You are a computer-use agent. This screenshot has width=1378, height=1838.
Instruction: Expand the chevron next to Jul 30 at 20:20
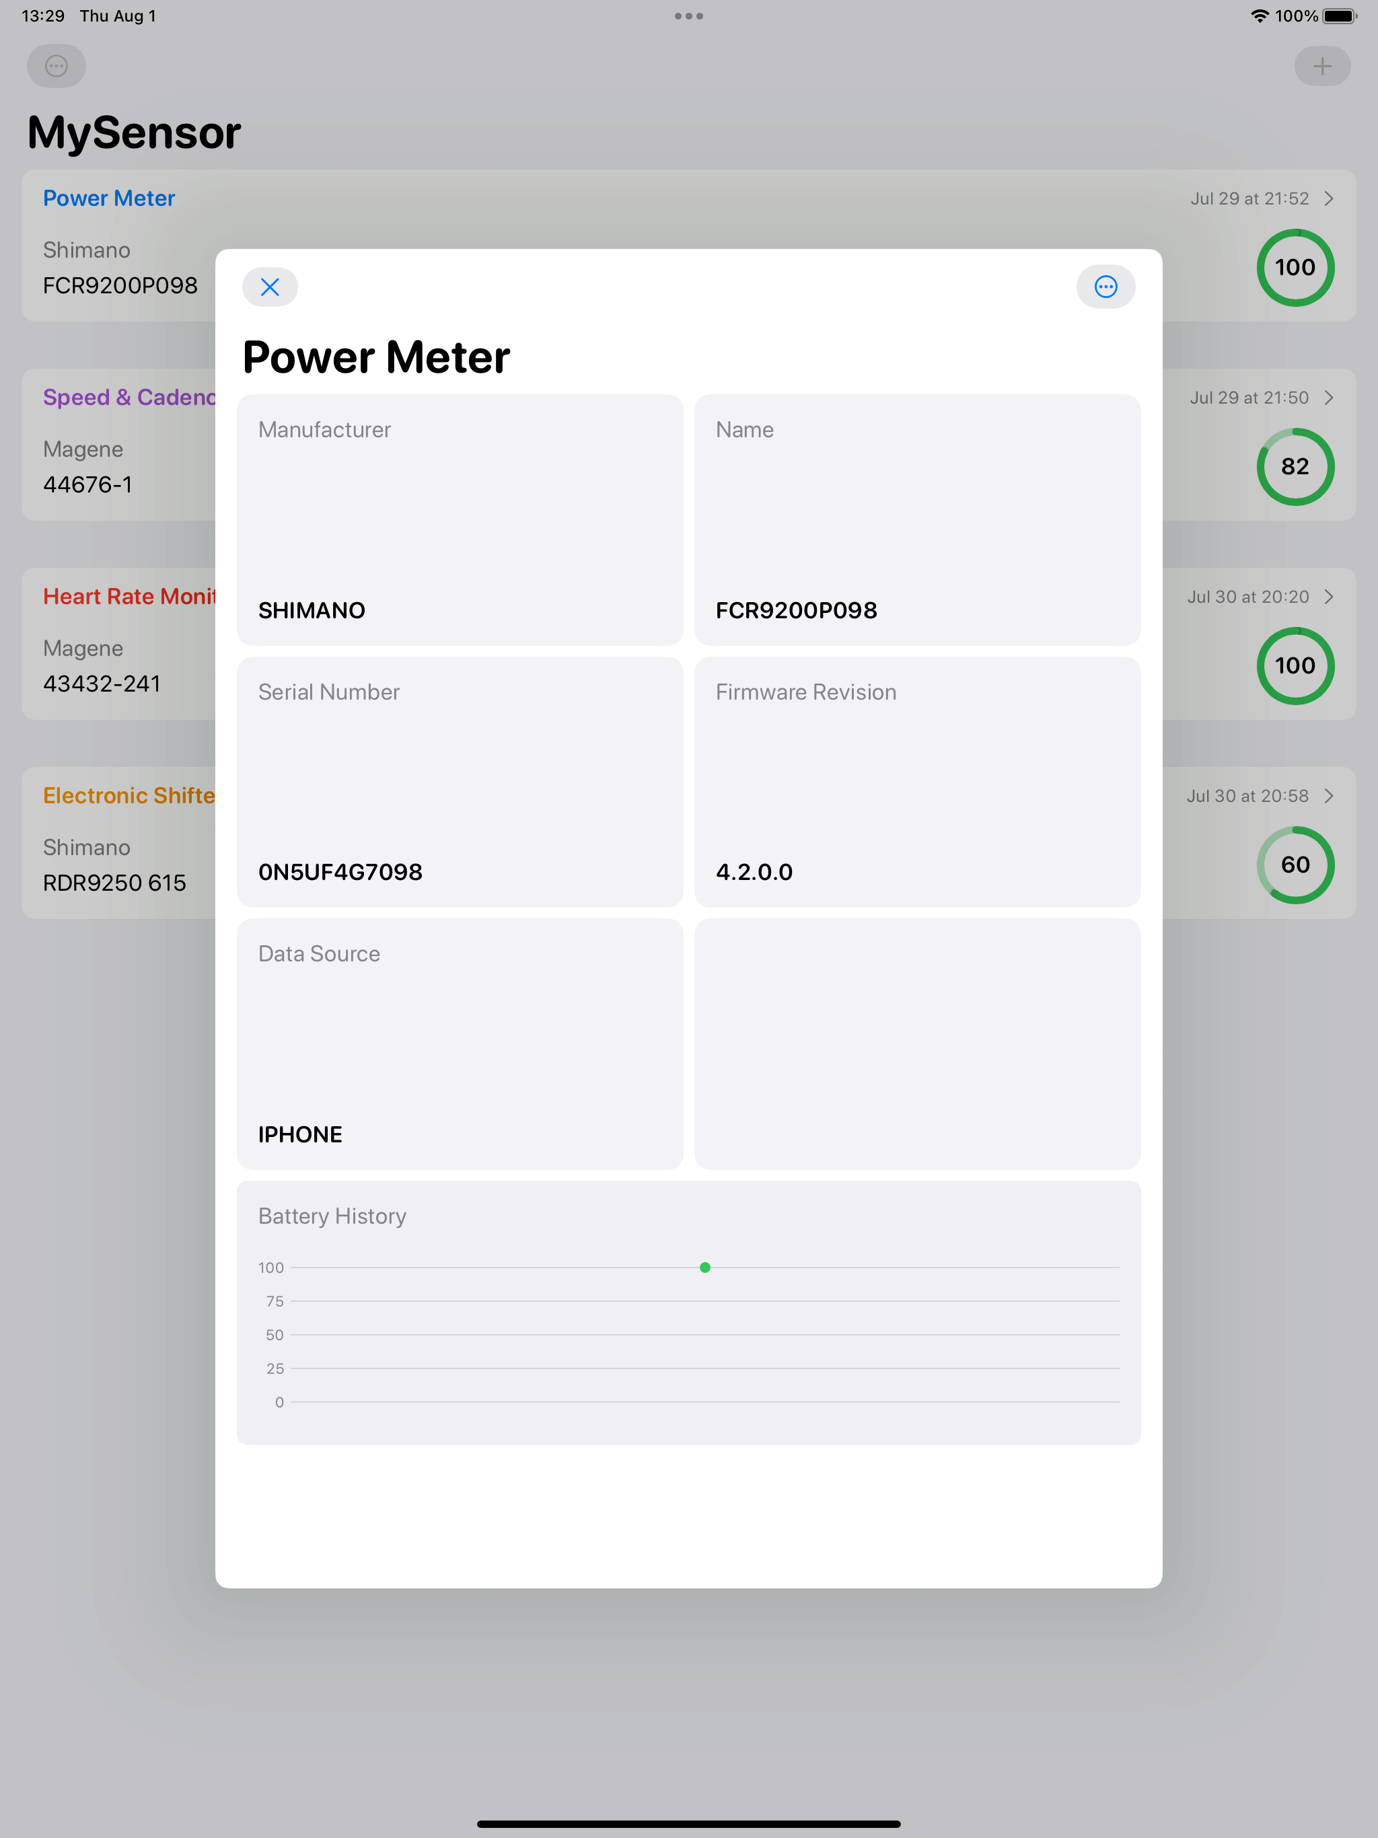[x=1329, y=597]
